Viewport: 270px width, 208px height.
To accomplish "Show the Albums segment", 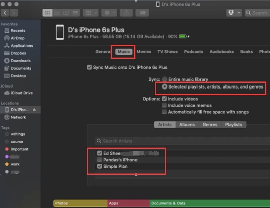I will [x=187, y=124].
